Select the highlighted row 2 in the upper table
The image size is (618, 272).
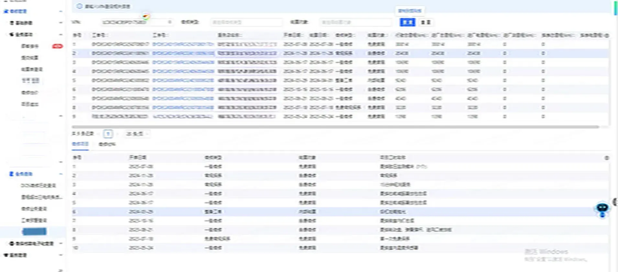pyautogui.click(x=340, y=53)
